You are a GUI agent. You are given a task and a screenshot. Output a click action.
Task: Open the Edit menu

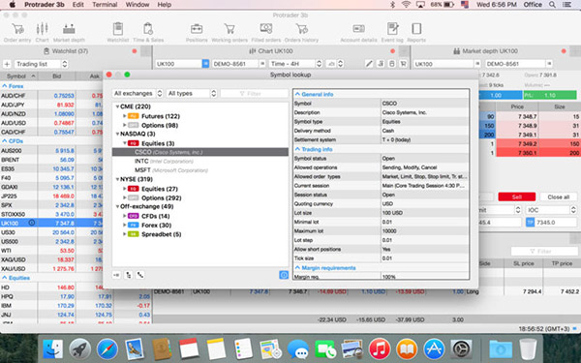[x=78, y=5]
